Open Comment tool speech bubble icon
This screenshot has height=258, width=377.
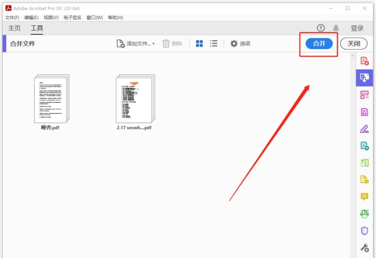click(365, 197)
